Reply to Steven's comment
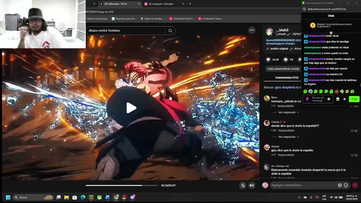This screenshot has width=361, height=203. [286, 155]
